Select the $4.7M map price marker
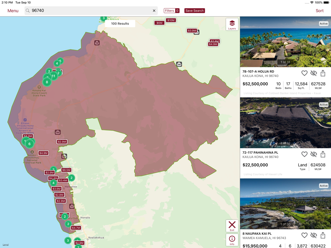The height and width of the screenshot is (248, 331). click(76, 228)
